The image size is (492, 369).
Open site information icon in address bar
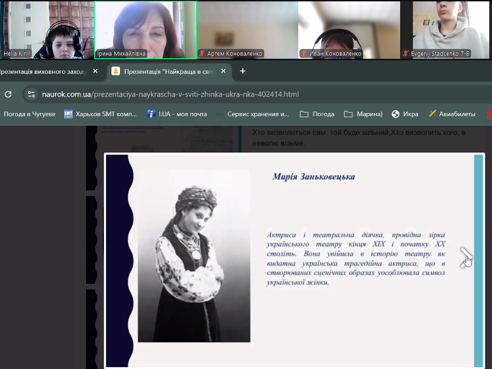pos(31,94)
